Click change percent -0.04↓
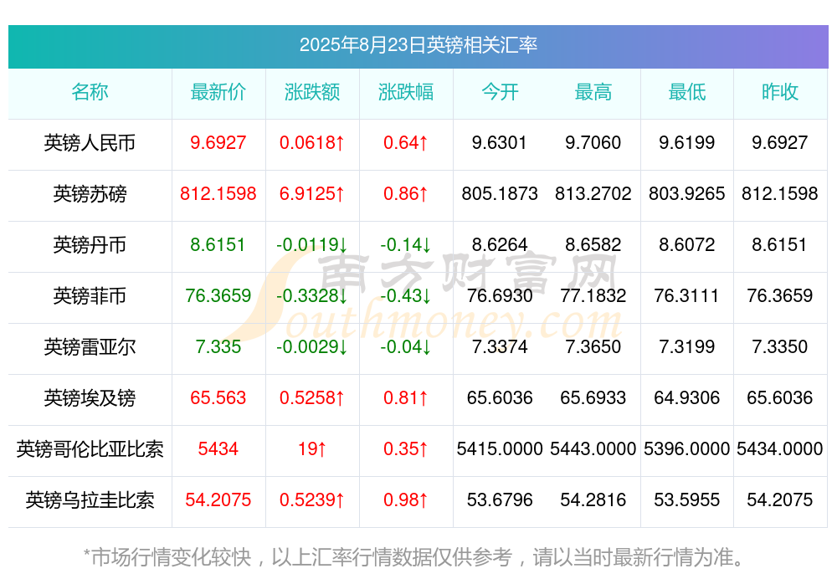Viewport: 837px width, 584px height. point(406,347)
